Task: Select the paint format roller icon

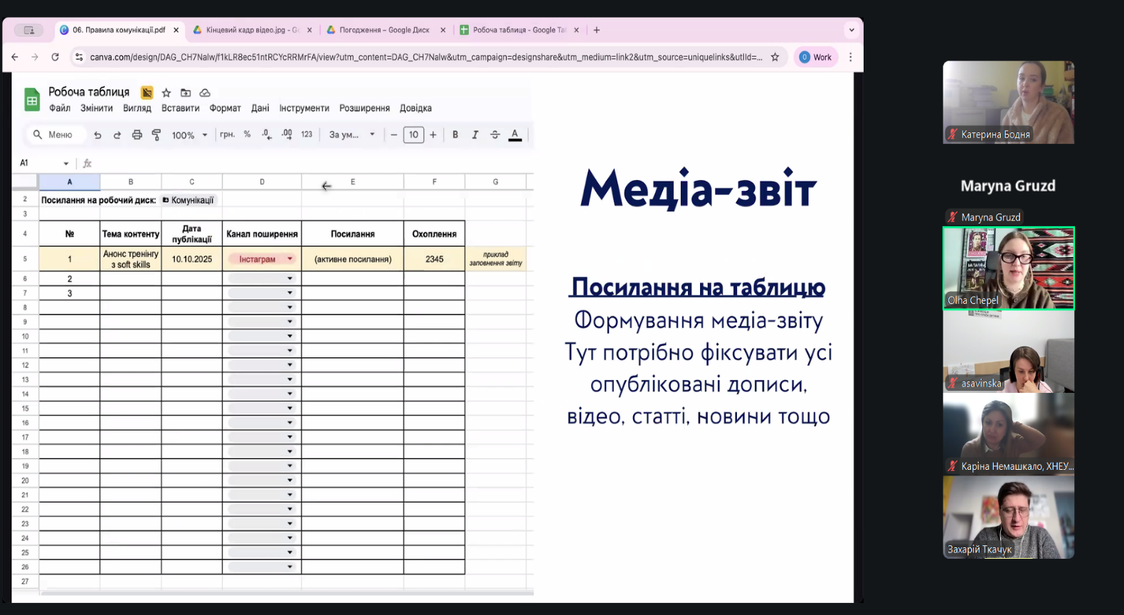Action: [157, 135]
